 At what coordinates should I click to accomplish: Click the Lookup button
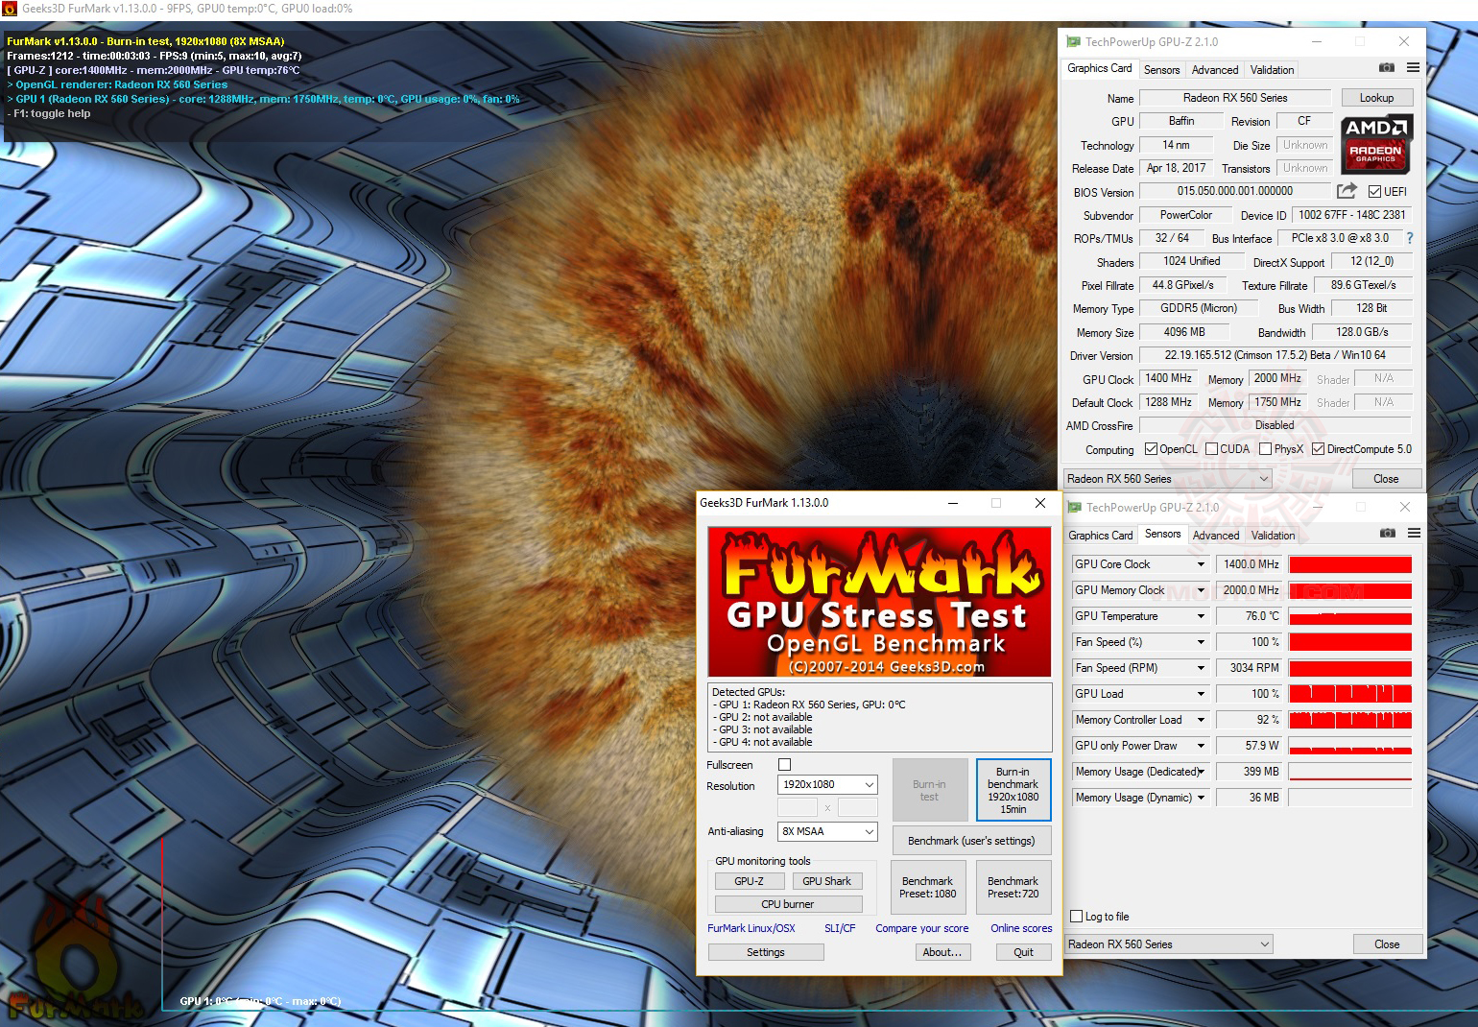(1376, 98)
